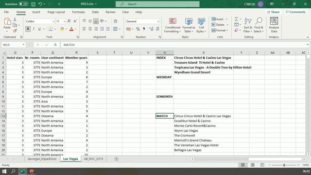Switch to the Insert ribbon tab
The height and width of the screenshot is (175, 311).
click(36, 12)
